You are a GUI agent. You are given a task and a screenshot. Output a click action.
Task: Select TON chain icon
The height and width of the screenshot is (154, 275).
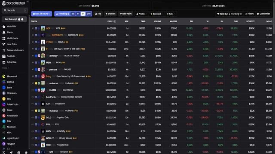[x=4, y=121]
